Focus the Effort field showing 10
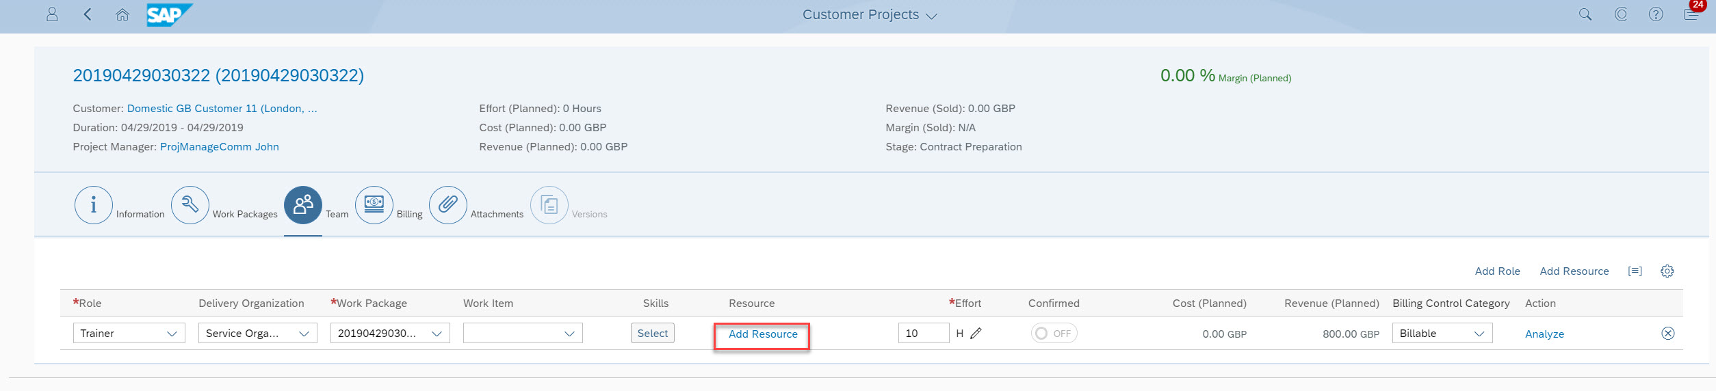Screen dimensions: 1716x391 [924, 334]
